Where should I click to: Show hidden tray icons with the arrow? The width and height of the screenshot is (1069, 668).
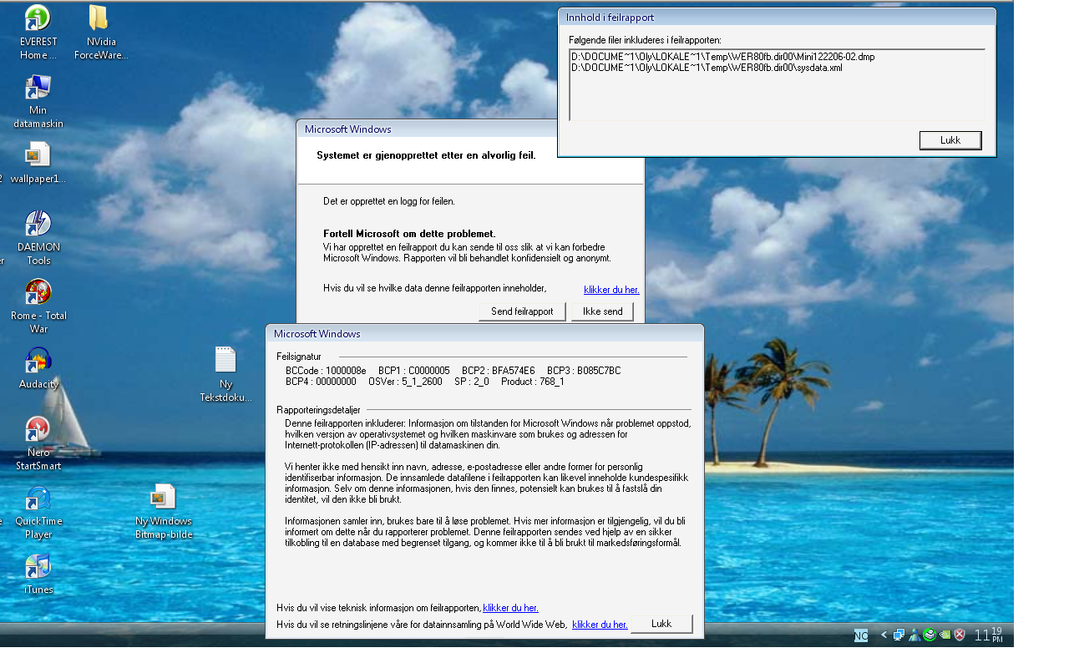(x=884, y=635)
